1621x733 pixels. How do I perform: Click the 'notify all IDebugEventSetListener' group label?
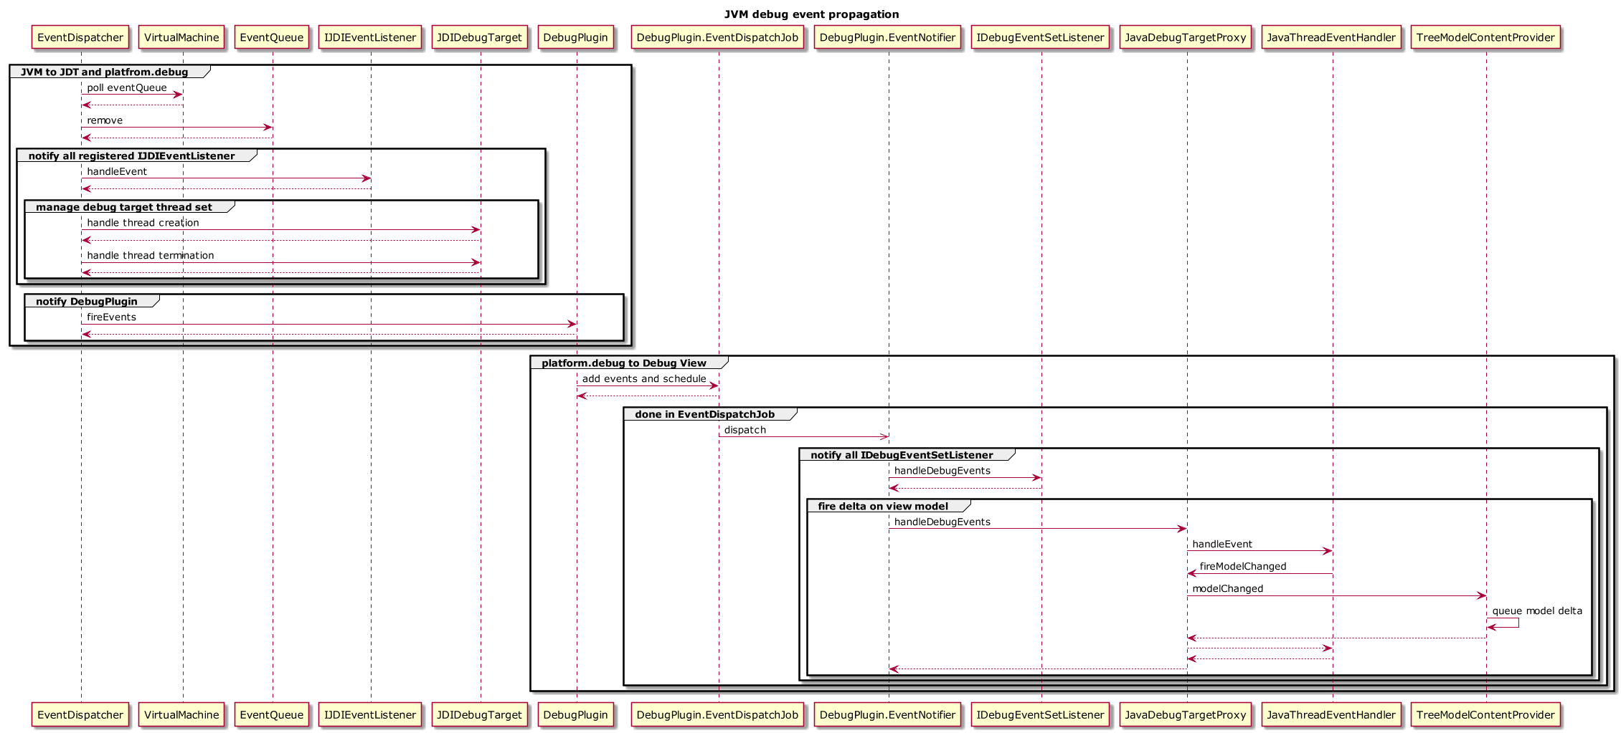pyautogui.click(x=902, y=455)
